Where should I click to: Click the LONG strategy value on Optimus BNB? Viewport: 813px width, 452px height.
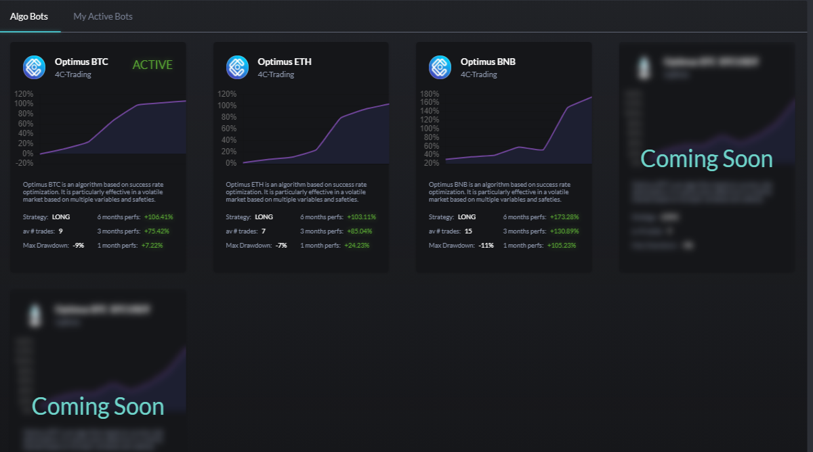pyautogui.click(x=467, y=217)
